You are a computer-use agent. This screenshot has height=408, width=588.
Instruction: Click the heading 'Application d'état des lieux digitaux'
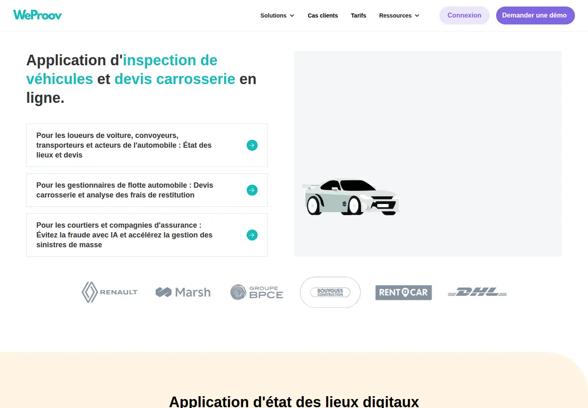294,401
